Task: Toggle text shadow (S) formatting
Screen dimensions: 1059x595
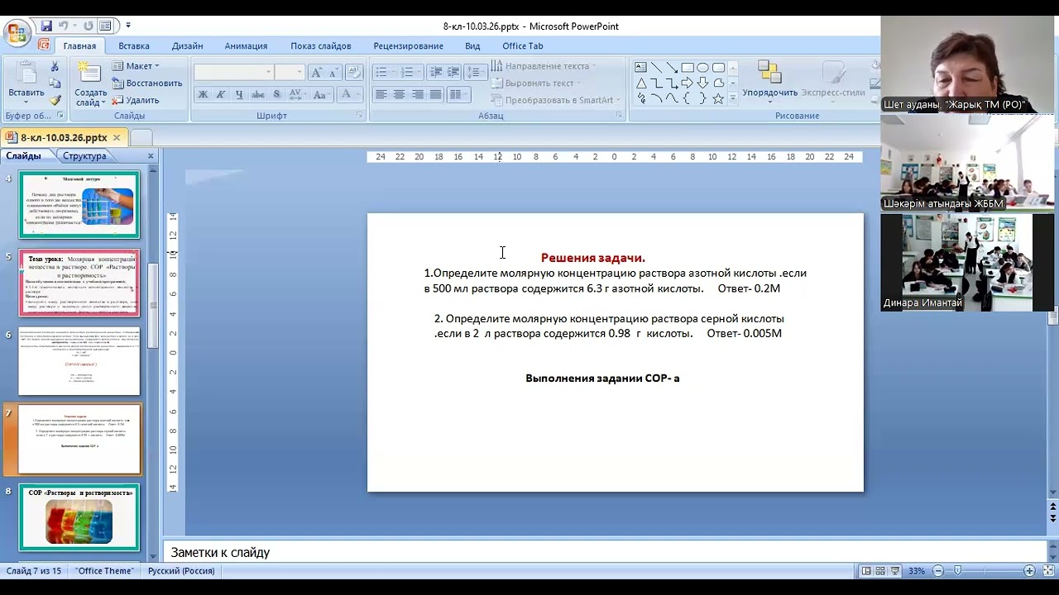Action: click(276, 95)
